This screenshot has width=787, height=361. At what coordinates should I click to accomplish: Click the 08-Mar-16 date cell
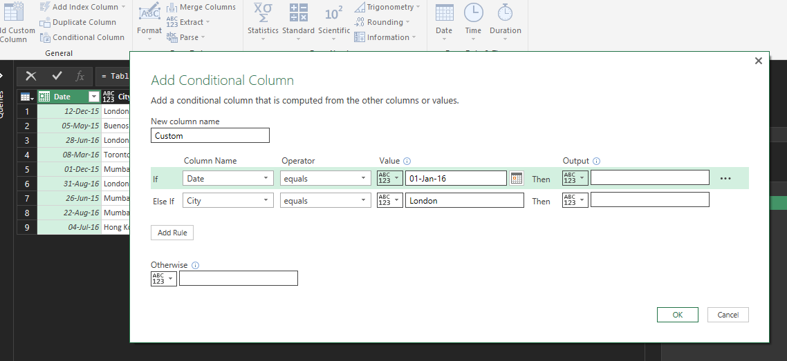click(69, 155)
